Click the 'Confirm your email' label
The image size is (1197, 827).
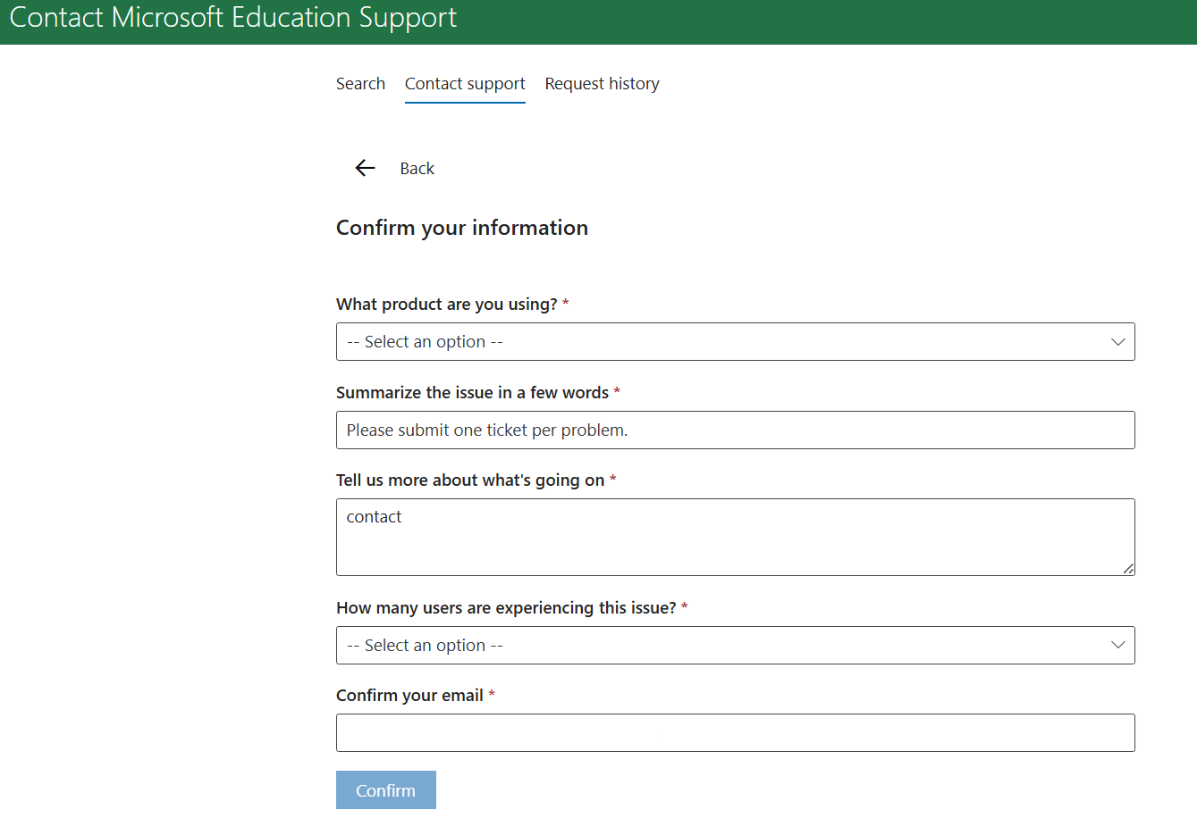pyautogui.click(x=409, y=695)
